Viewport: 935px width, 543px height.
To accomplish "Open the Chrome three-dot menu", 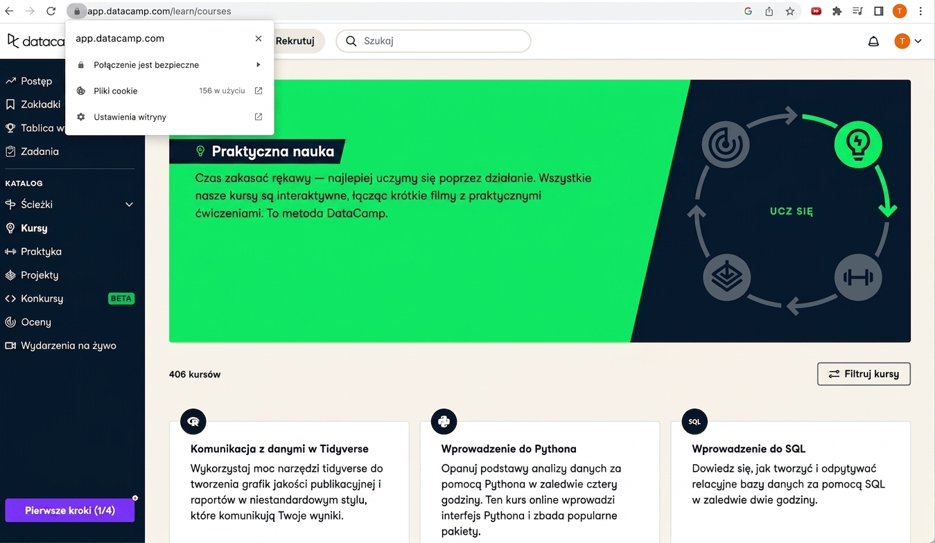I will pyautogui.click(x=920, y=11).
